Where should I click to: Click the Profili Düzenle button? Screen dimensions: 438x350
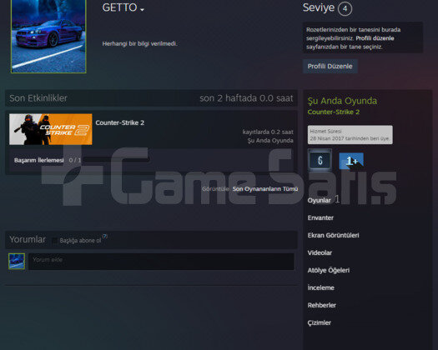[330, 66]
